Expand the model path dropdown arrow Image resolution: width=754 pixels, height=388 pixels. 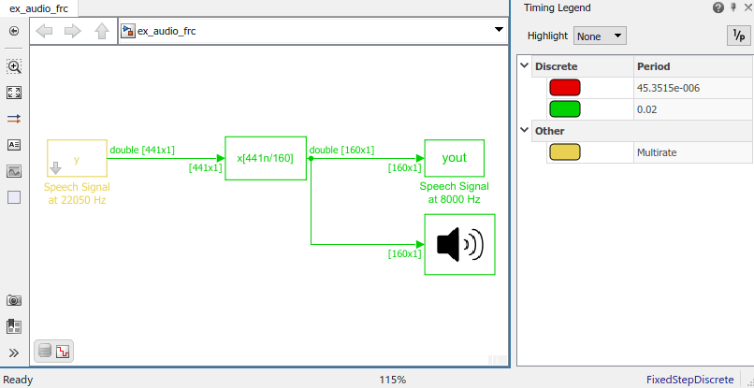pyautogui.click(x=499, y=31)
